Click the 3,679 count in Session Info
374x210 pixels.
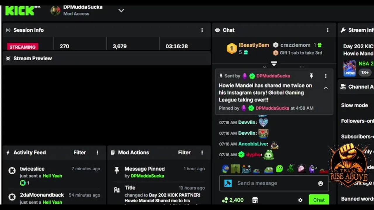pos(120,46)
